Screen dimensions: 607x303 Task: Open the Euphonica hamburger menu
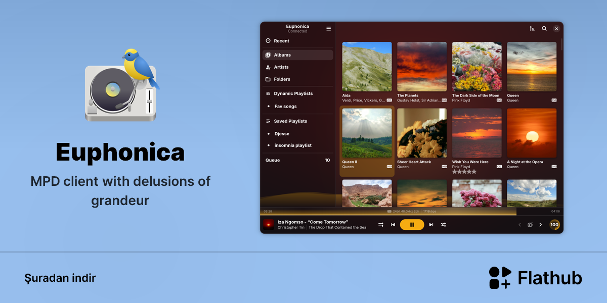click(328, 29)
